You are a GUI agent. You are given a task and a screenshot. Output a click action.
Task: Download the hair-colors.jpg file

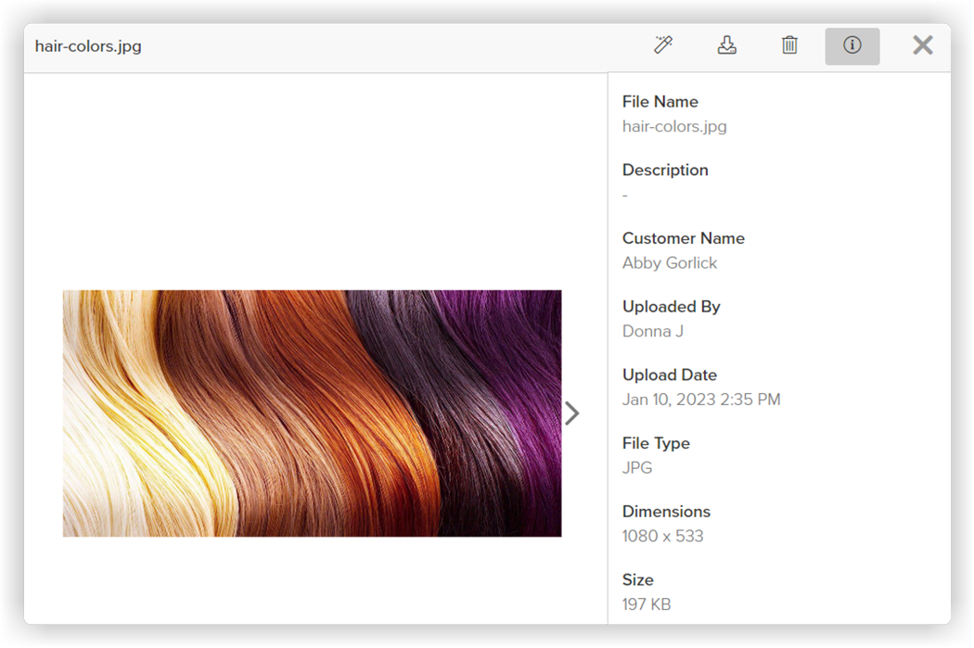click(726, 45)
